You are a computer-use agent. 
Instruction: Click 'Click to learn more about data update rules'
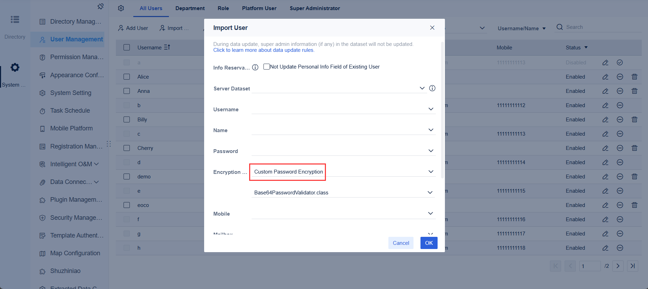pos(263,50)
